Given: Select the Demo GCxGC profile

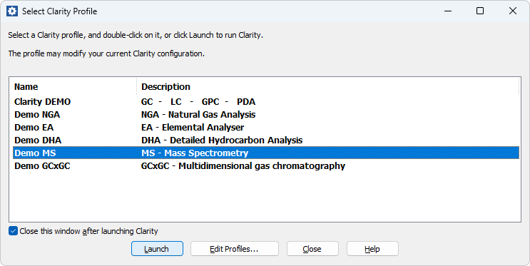Looking at the screenshot, I should (265, 166).
